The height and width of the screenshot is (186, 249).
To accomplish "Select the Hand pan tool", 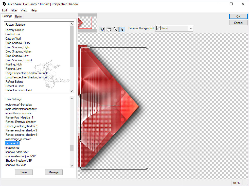I will click(109, 29).
